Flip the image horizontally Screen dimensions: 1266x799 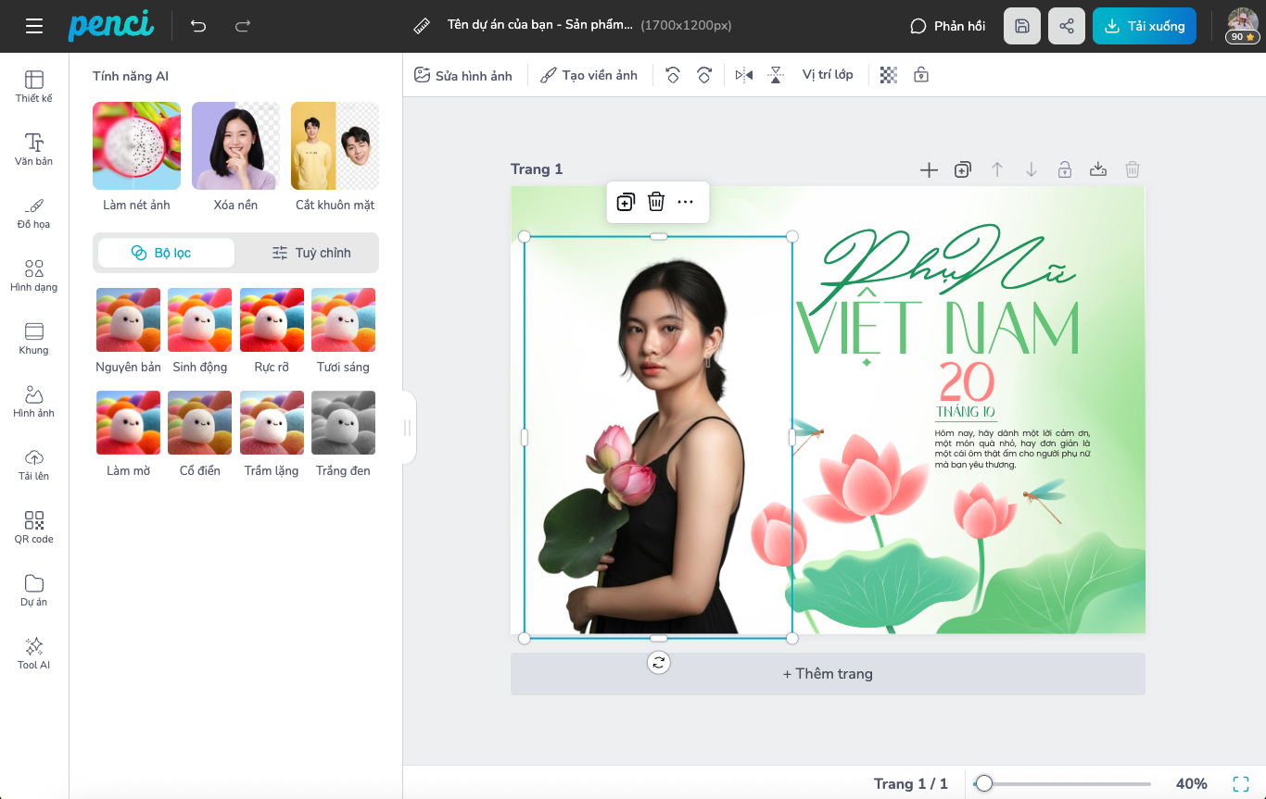(x=744, y=75)
